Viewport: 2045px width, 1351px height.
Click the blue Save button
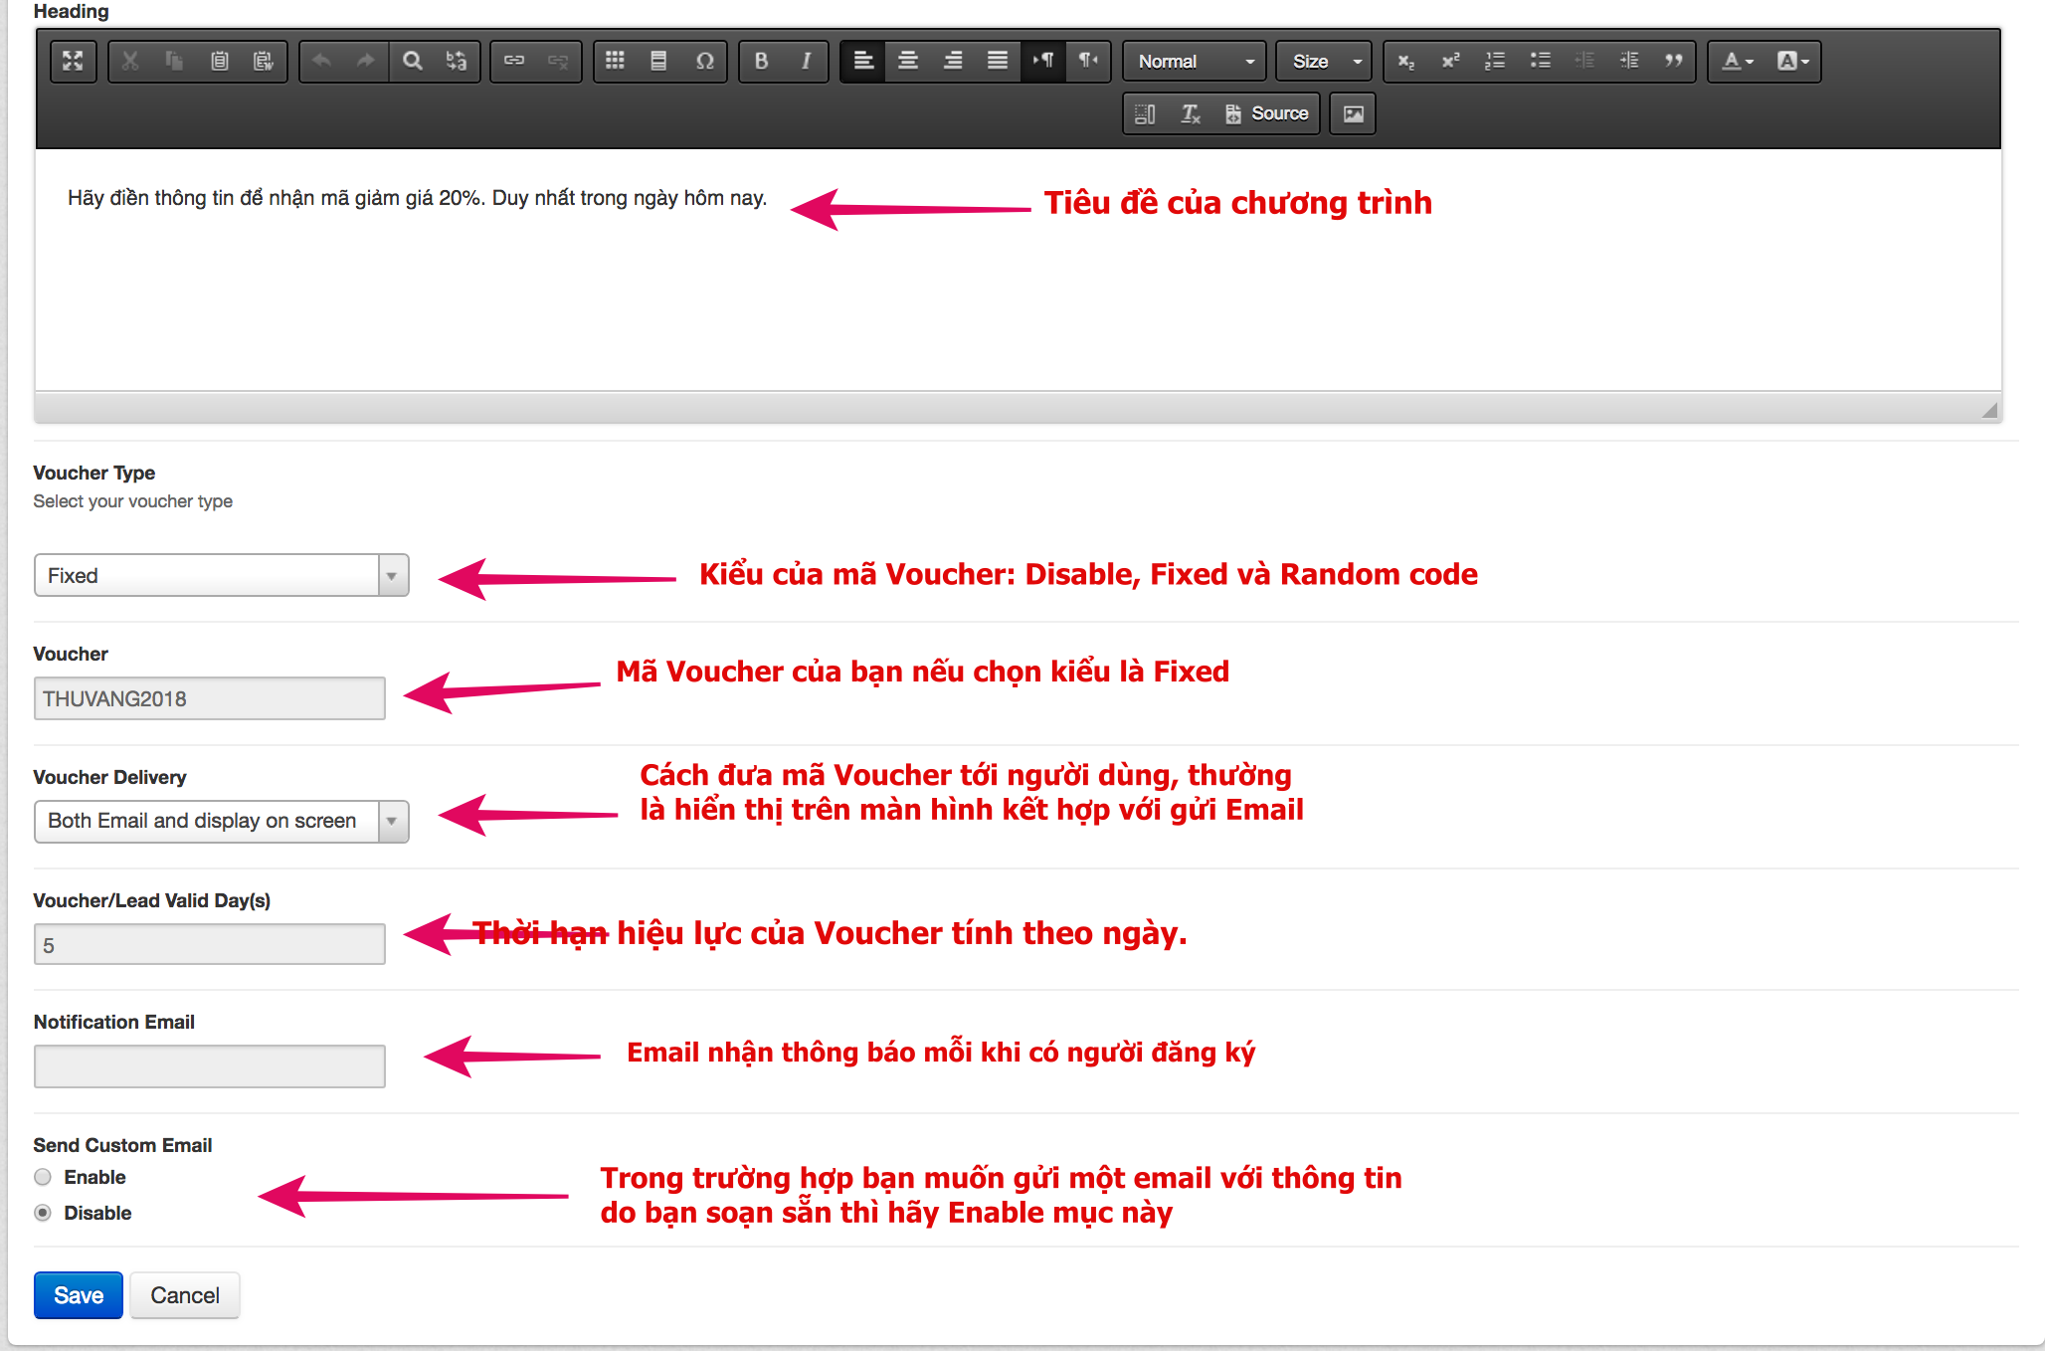coord(78,1295)
